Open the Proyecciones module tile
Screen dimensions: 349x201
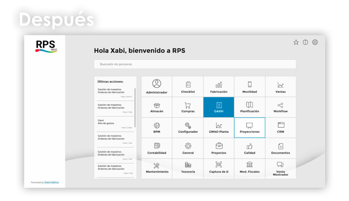click(249, 128)
